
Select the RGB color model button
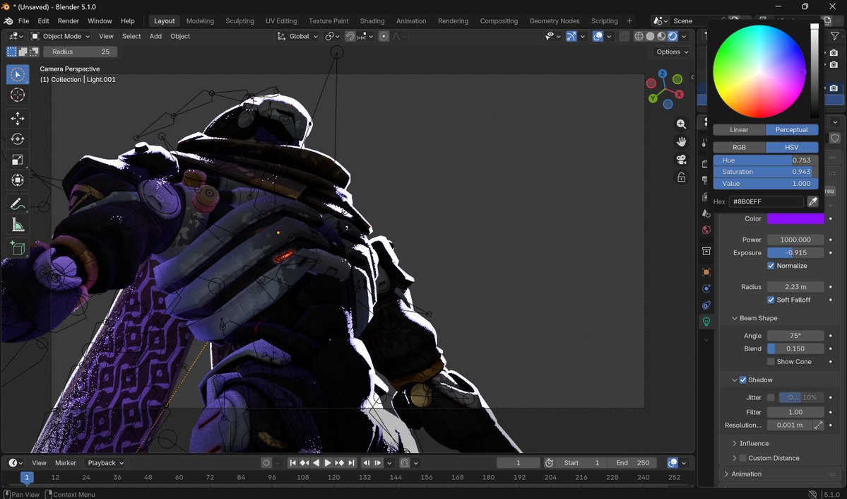pos(739,147)
